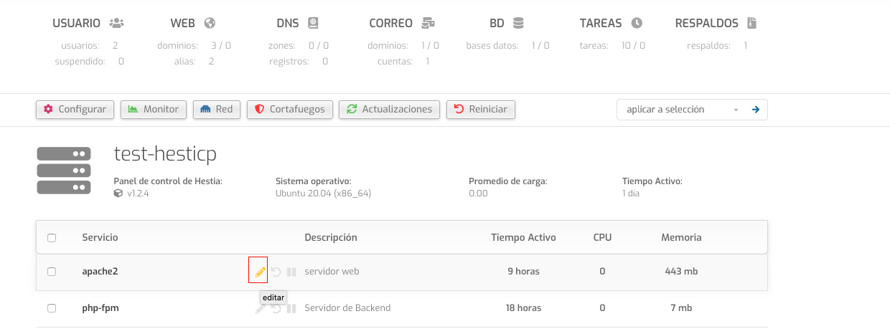The height and width of the screenshot is (334, 890).
Task: Click the globe icon next to WEB
Action: coord(210,23)
